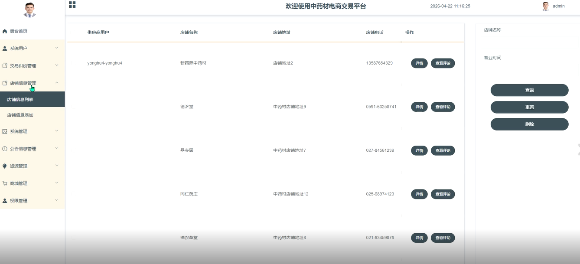Select 店铺信息添加 submenu item
Viewport: 580px width, 264px height.
(33, 115)
